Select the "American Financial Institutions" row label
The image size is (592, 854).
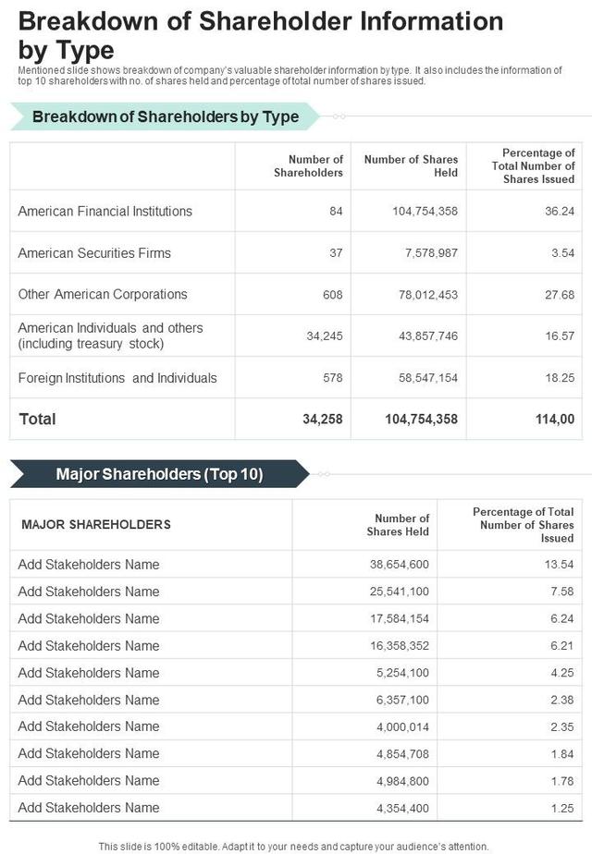(105, 212)
